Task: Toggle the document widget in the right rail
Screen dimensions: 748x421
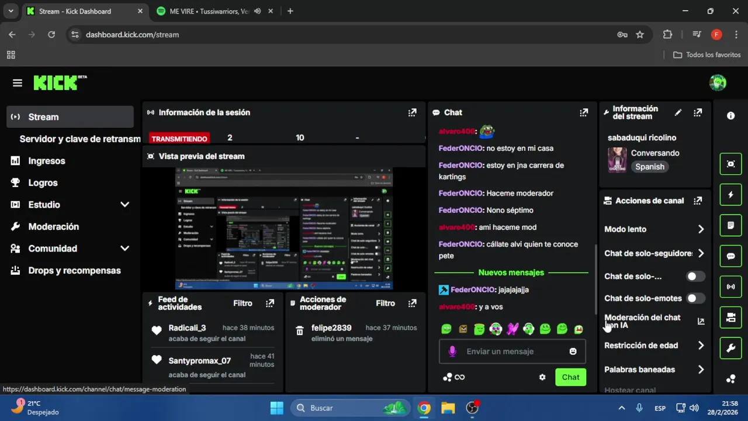Action: coord(730,225)
